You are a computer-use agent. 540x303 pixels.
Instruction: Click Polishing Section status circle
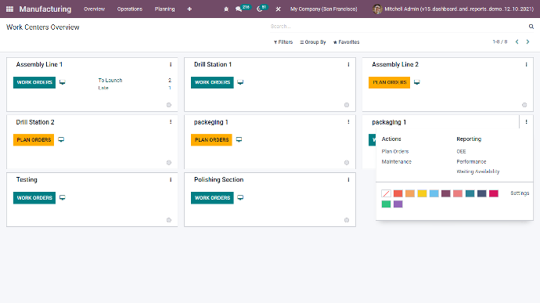tap(347, 220)
